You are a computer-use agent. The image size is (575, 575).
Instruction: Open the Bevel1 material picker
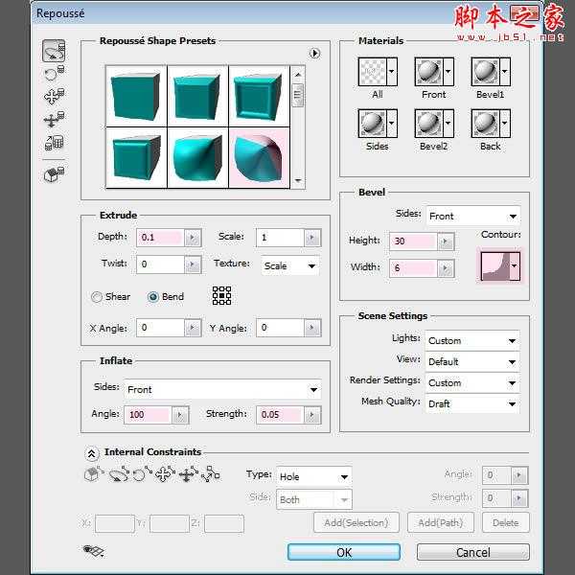[x=491, y=72]
